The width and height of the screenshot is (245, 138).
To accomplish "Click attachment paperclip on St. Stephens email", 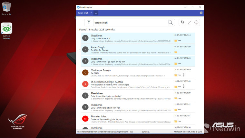I will [x=183, y=86].
